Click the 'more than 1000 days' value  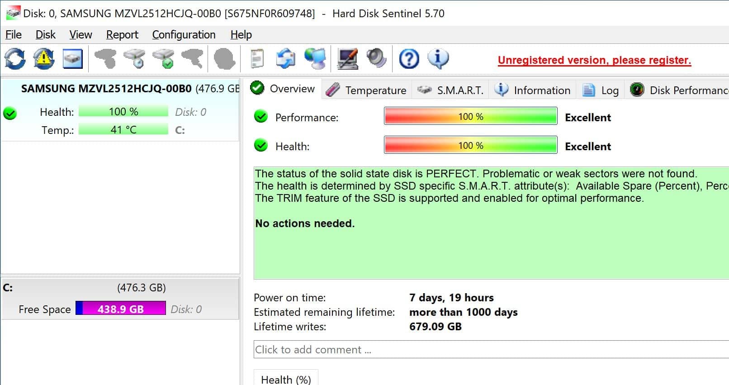click(x=464, y=312)
